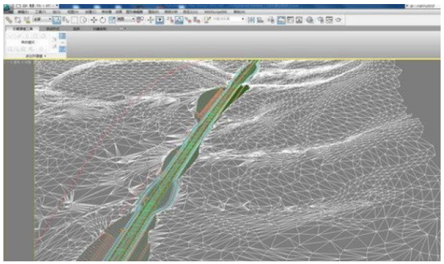Toggle Angle Snap
This screenshot has height=264, width=444.
(179, 20)
